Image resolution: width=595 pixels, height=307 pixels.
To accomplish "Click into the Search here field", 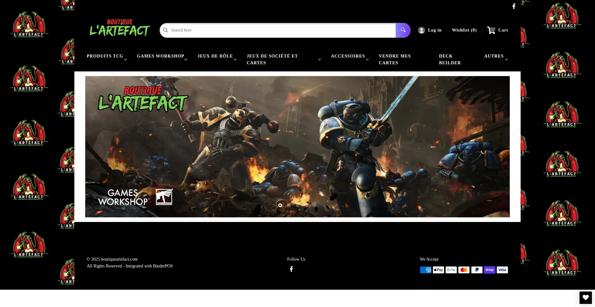I will click(279, 30).
